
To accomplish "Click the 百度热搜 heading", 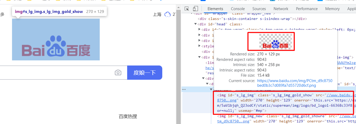I will [128, 116].
